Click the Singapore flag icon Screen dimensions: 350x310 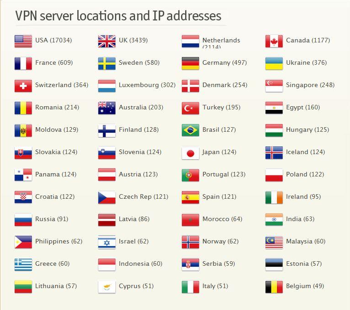click(274, 86)
